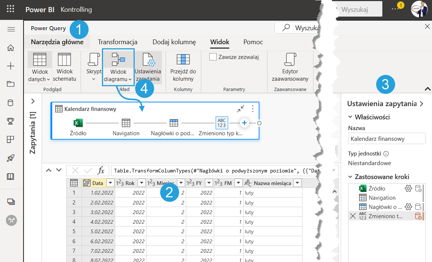Click the Źródło step in diagram

(x=78, y=123)
